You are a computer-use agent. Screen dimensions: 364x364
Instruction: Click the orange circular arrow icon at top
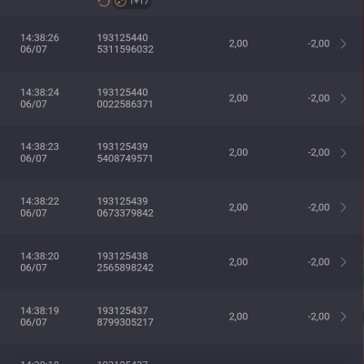(x=104, y=3)
